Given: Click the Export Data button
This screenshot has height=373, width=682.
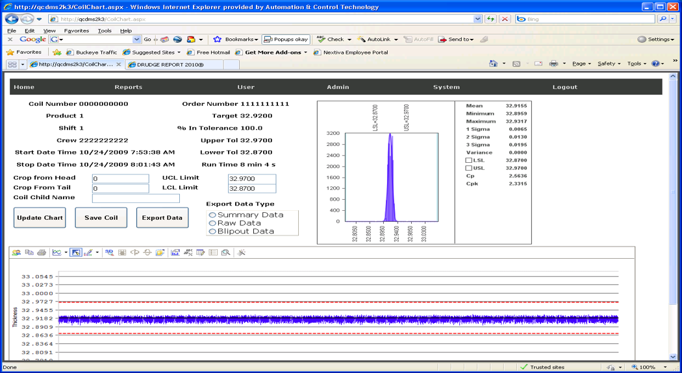Looking at the screenshot, I should (162, 218).
